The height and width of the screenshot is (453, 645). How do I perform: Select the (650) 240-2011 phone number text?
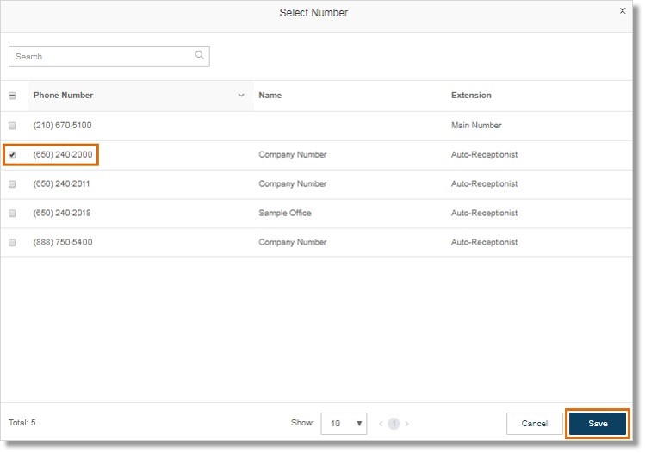click(61, 183)
